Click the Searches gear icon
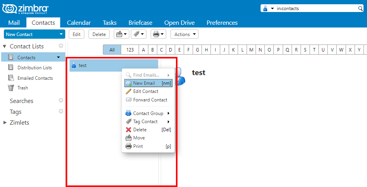This screenshot has width=367, height=187. coord(61,100)
